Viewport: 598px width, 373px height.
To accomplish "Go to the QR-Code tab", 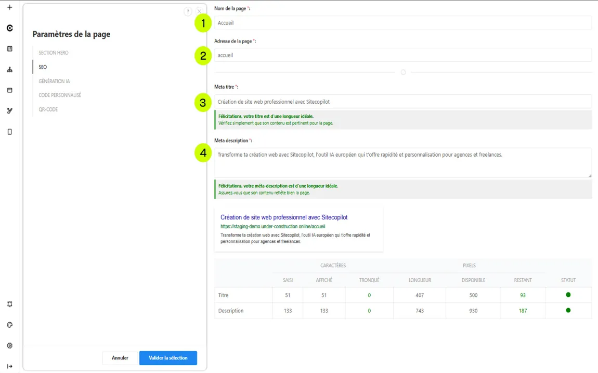I will tap(48, 109).
